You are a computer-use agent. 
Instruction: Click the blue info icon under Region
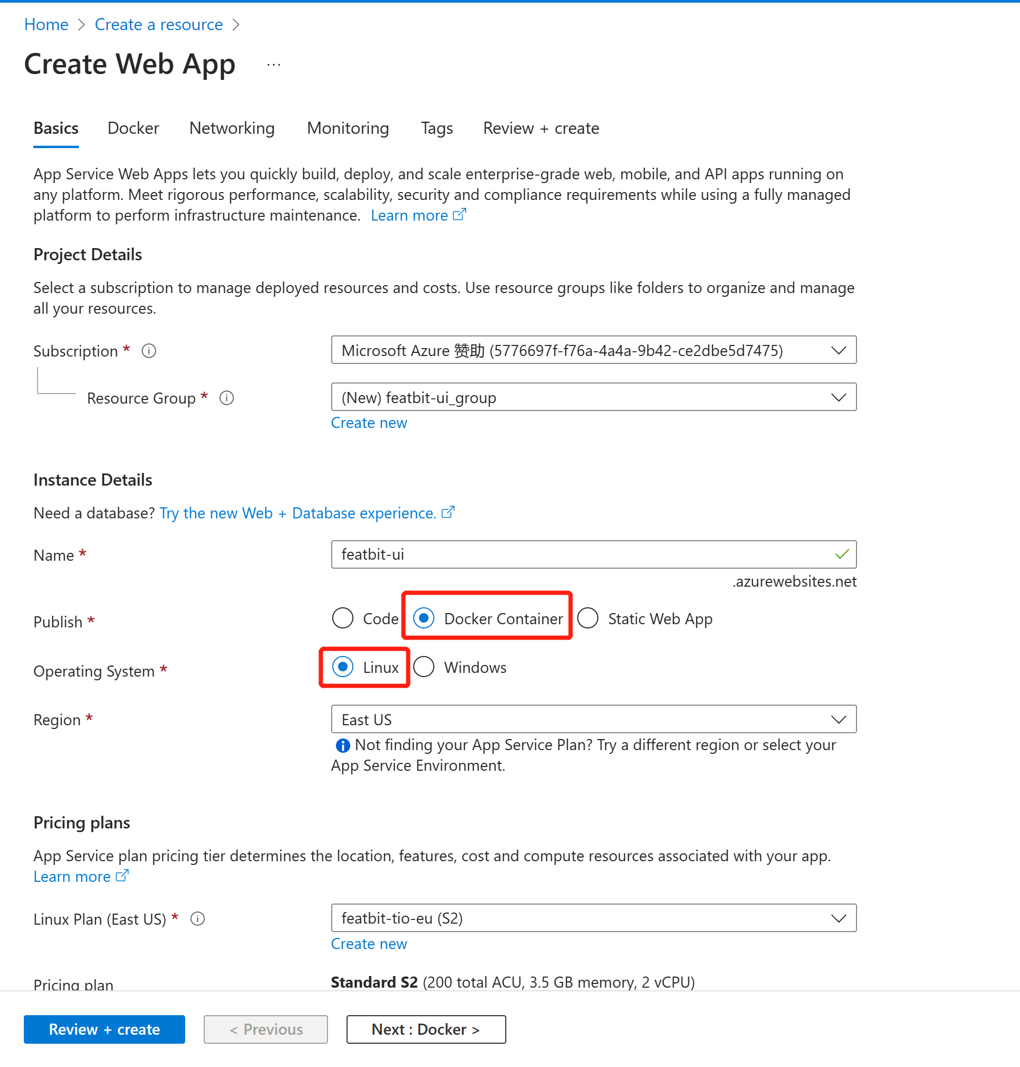[x=342, y=746]
